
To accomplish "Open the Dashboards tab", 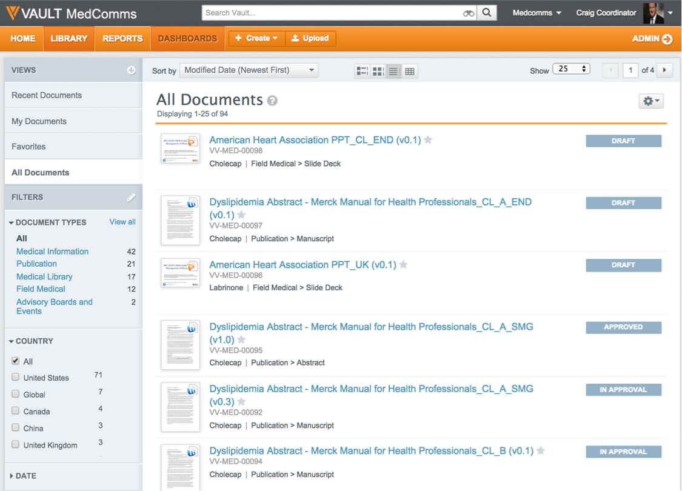I will click(187, 38).
